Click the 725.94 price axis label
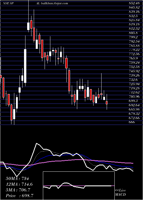The width and height of the screenshot is (143, 200). (134, 84)
